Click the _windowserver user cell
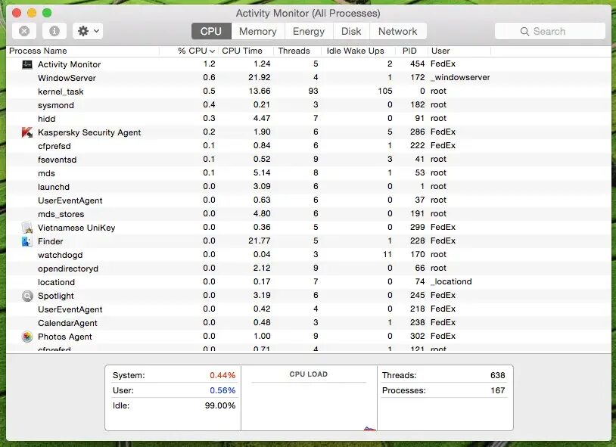The image size is (616, 447). pyautogui.click(x=460, y=77)
